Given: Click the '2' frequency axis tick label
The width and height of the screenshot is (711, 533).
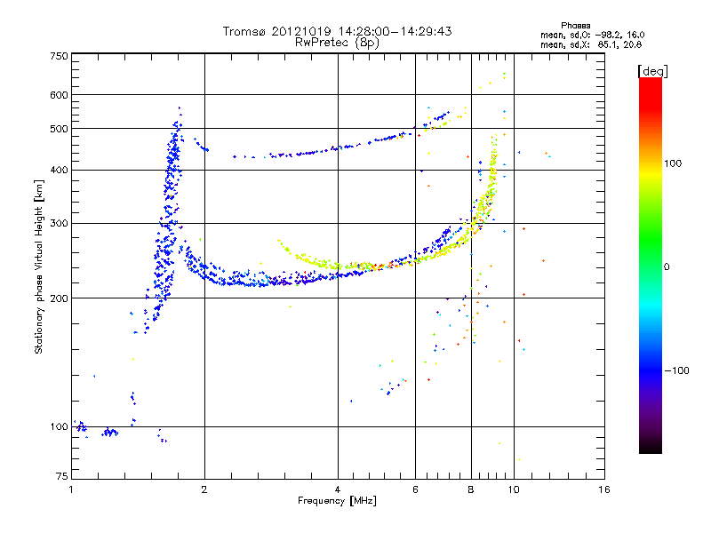Looking at the screenshot, I should click(204, 489).
